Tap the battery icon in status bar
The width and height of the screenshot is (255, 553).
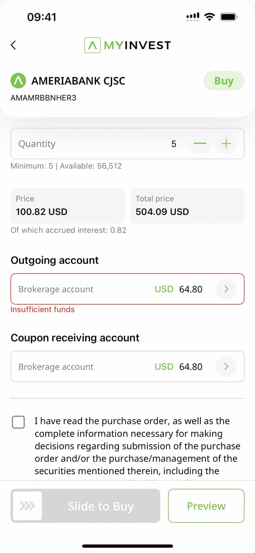pyautogui.click(x=229, y=17)
